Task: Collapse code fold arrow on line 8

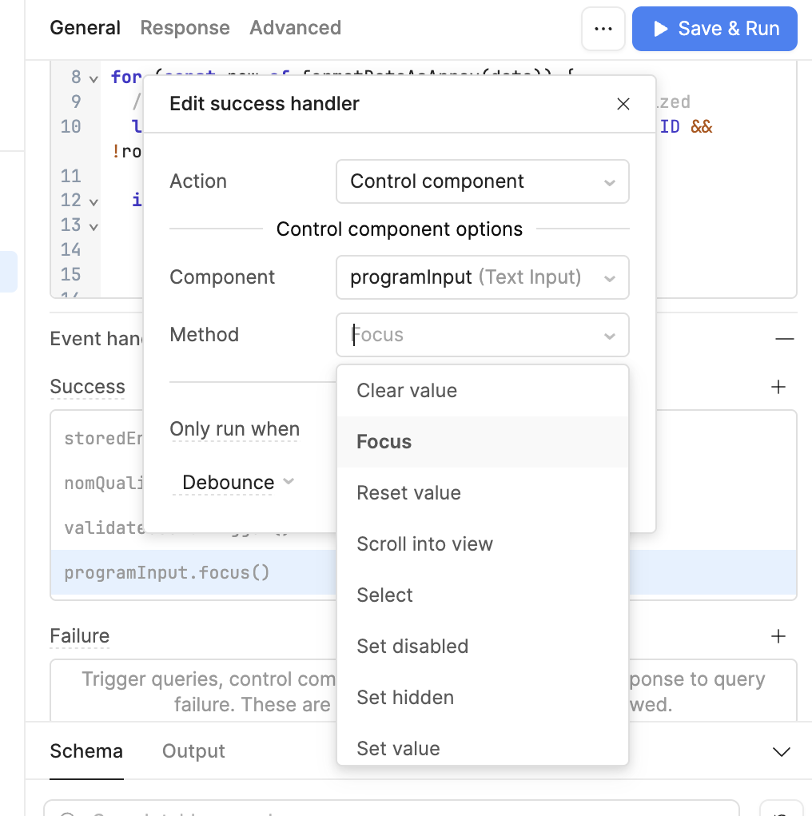Action: (94, 78)
